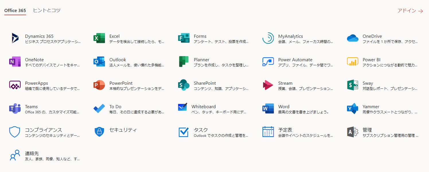Click the PowerApps description starting 組織で既に

point(52,88)
